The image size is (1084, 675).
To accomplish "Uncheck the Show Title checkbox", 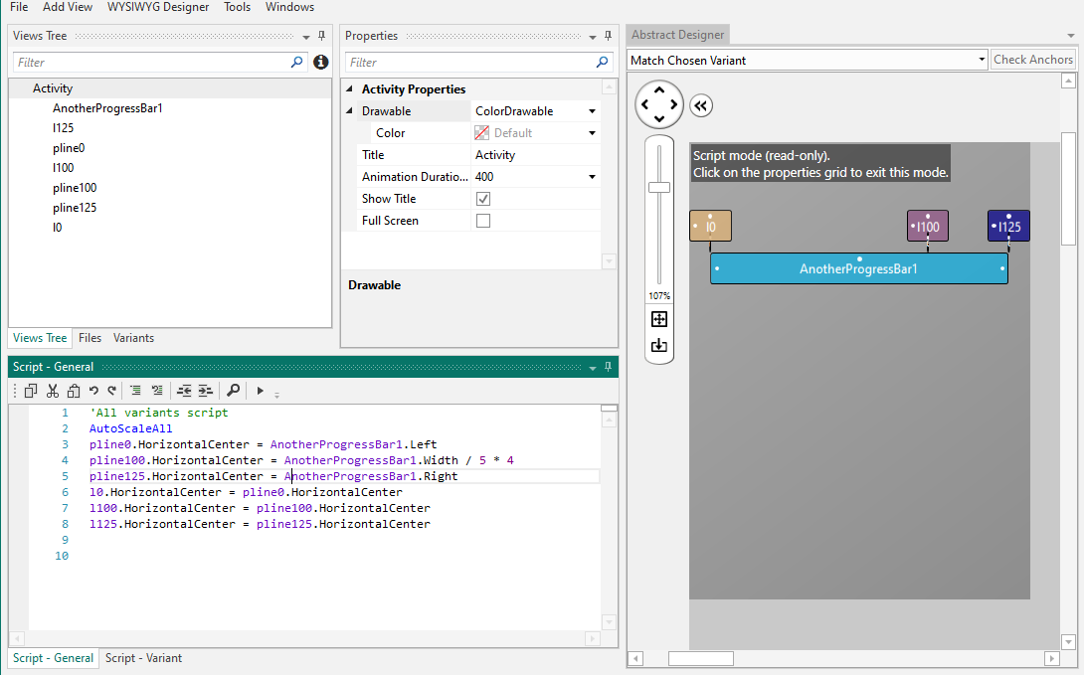I will 483,199.
